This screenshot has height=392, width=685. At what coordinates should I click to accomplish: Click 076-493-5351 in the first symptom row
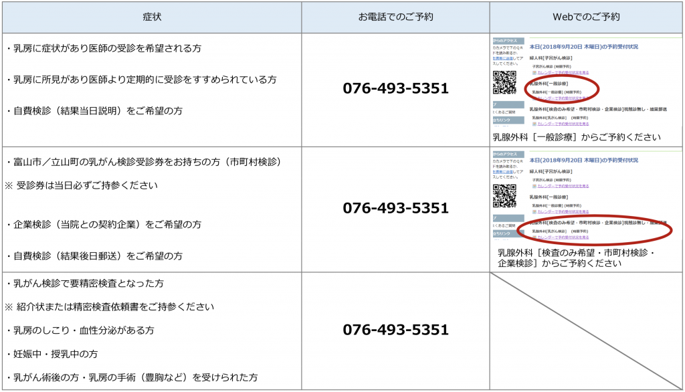pos(395,89)
